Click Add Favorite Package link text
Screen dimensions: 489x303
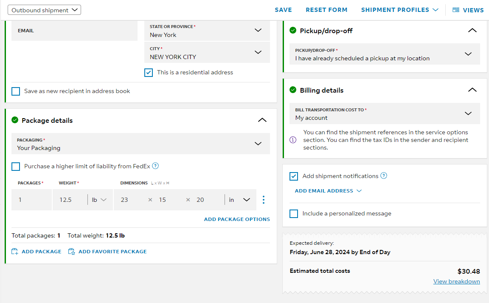tap(112, 252)
